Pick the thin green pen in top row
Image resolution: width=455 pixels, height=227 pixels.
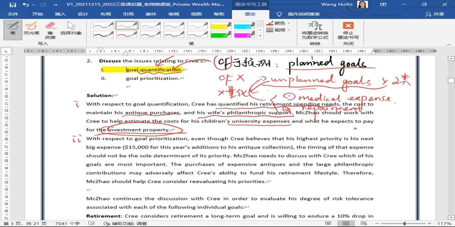coord(174,25)
